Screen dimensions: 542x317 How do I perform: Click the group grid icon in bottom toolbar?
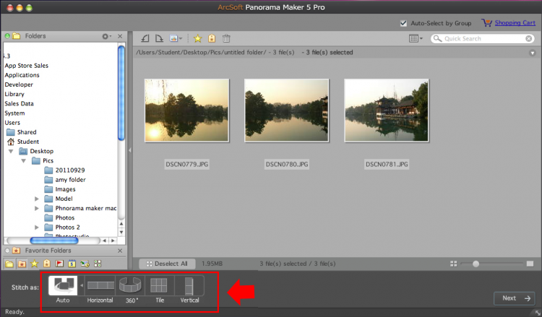98,264
